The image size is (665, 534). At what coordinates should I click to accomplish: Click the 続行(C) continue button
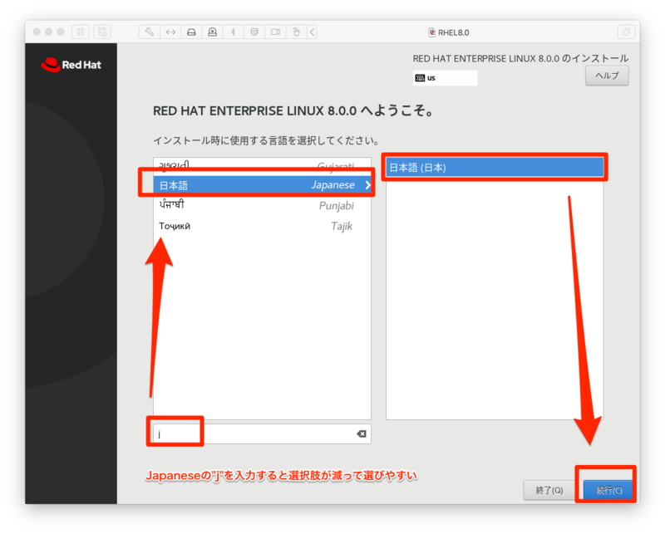[x=609, y=490]
